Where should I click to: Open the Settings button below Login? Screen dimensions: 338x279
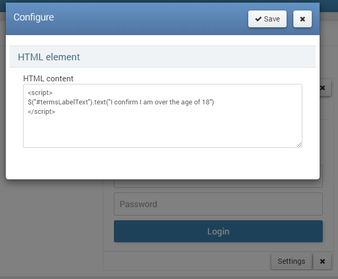[x=291, y=261]
